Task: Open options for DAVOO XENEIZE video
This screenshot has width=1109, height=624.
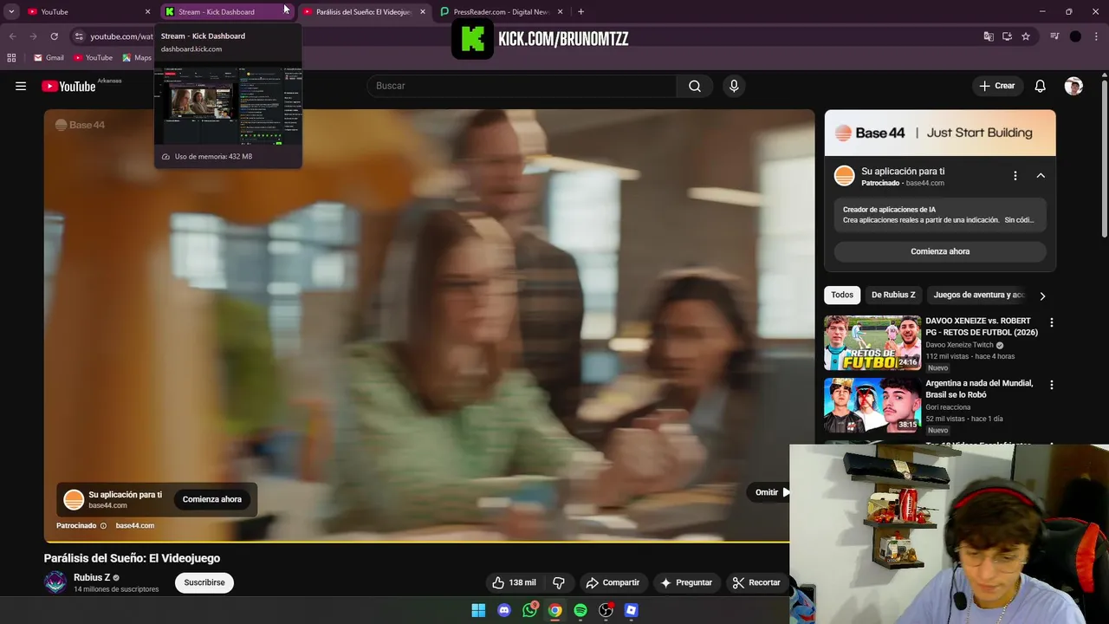Action: tap(1052, 322)
